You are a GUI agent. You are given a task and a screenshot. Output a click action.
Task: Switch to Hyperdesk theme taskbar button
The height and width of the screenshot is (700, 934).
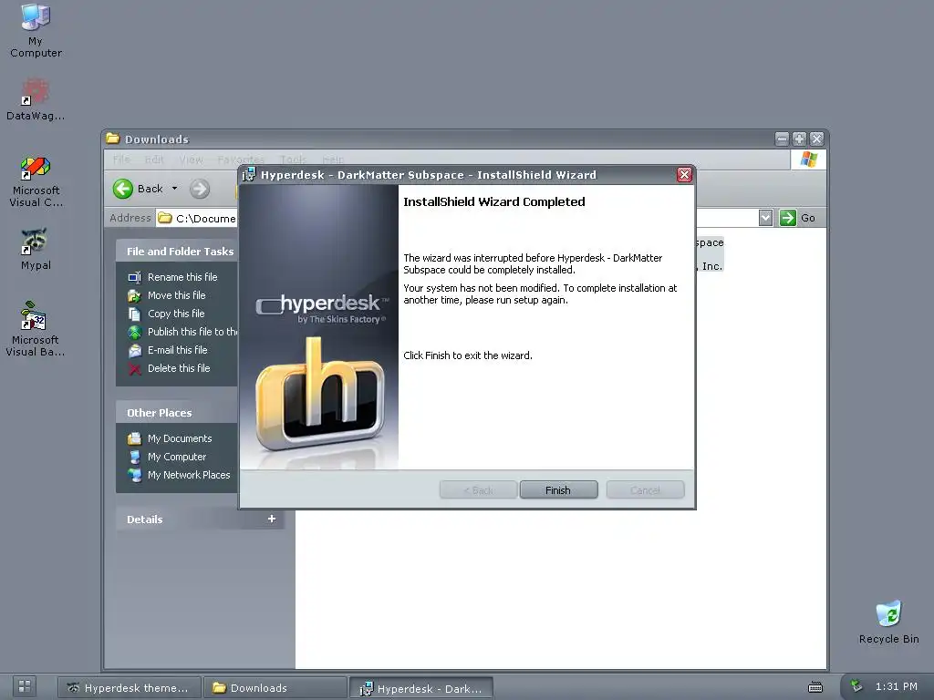[x=129, y=688]
